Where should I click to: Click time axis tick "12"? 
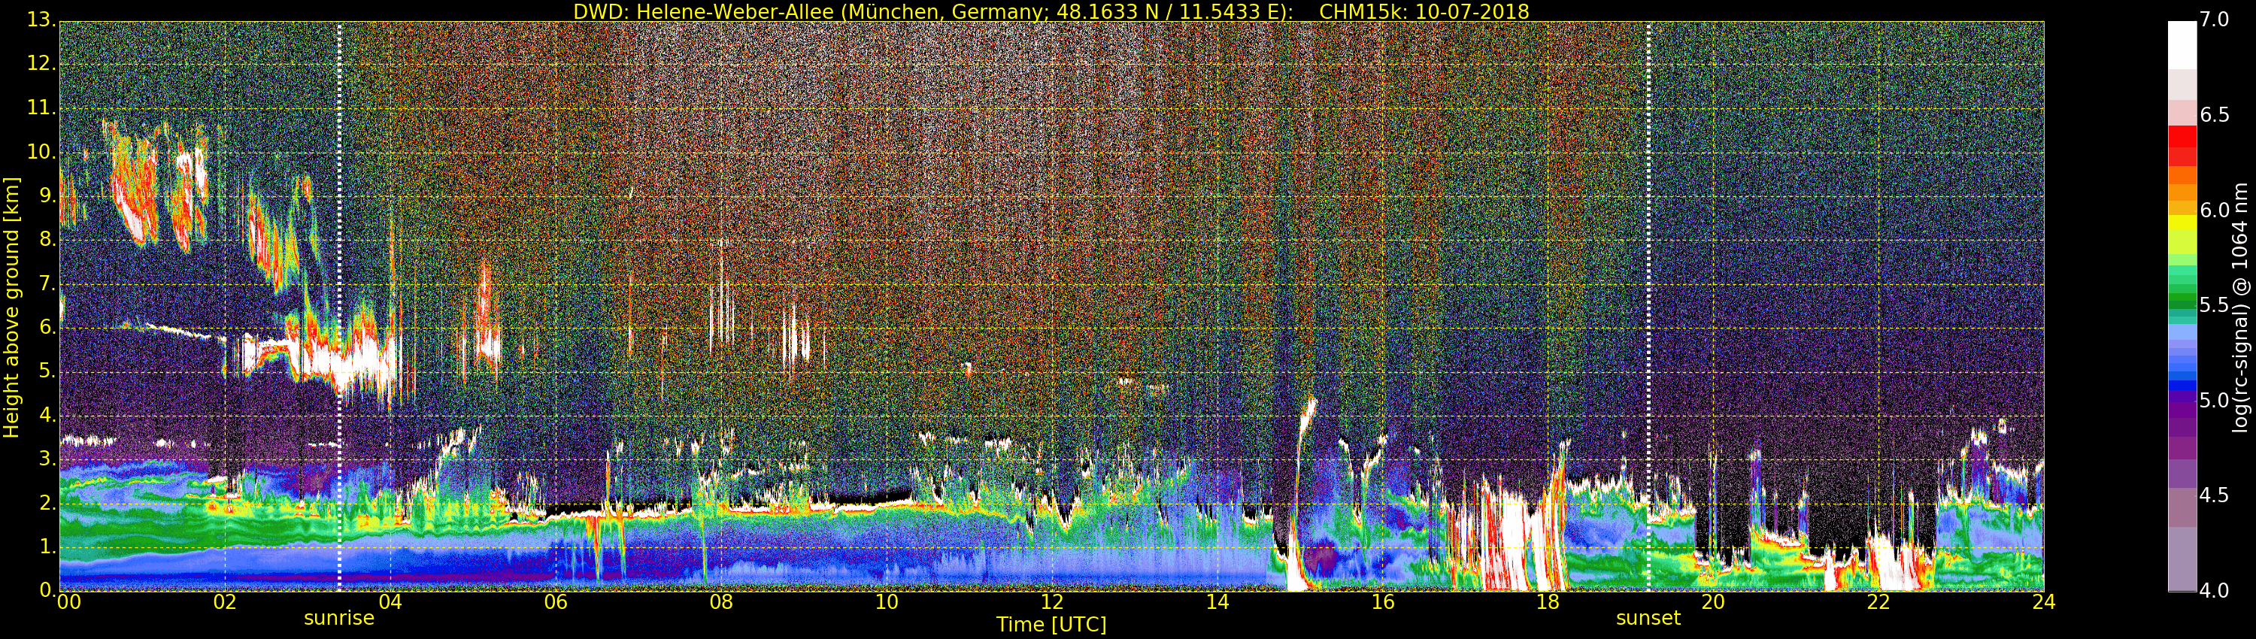(1052, 602)
